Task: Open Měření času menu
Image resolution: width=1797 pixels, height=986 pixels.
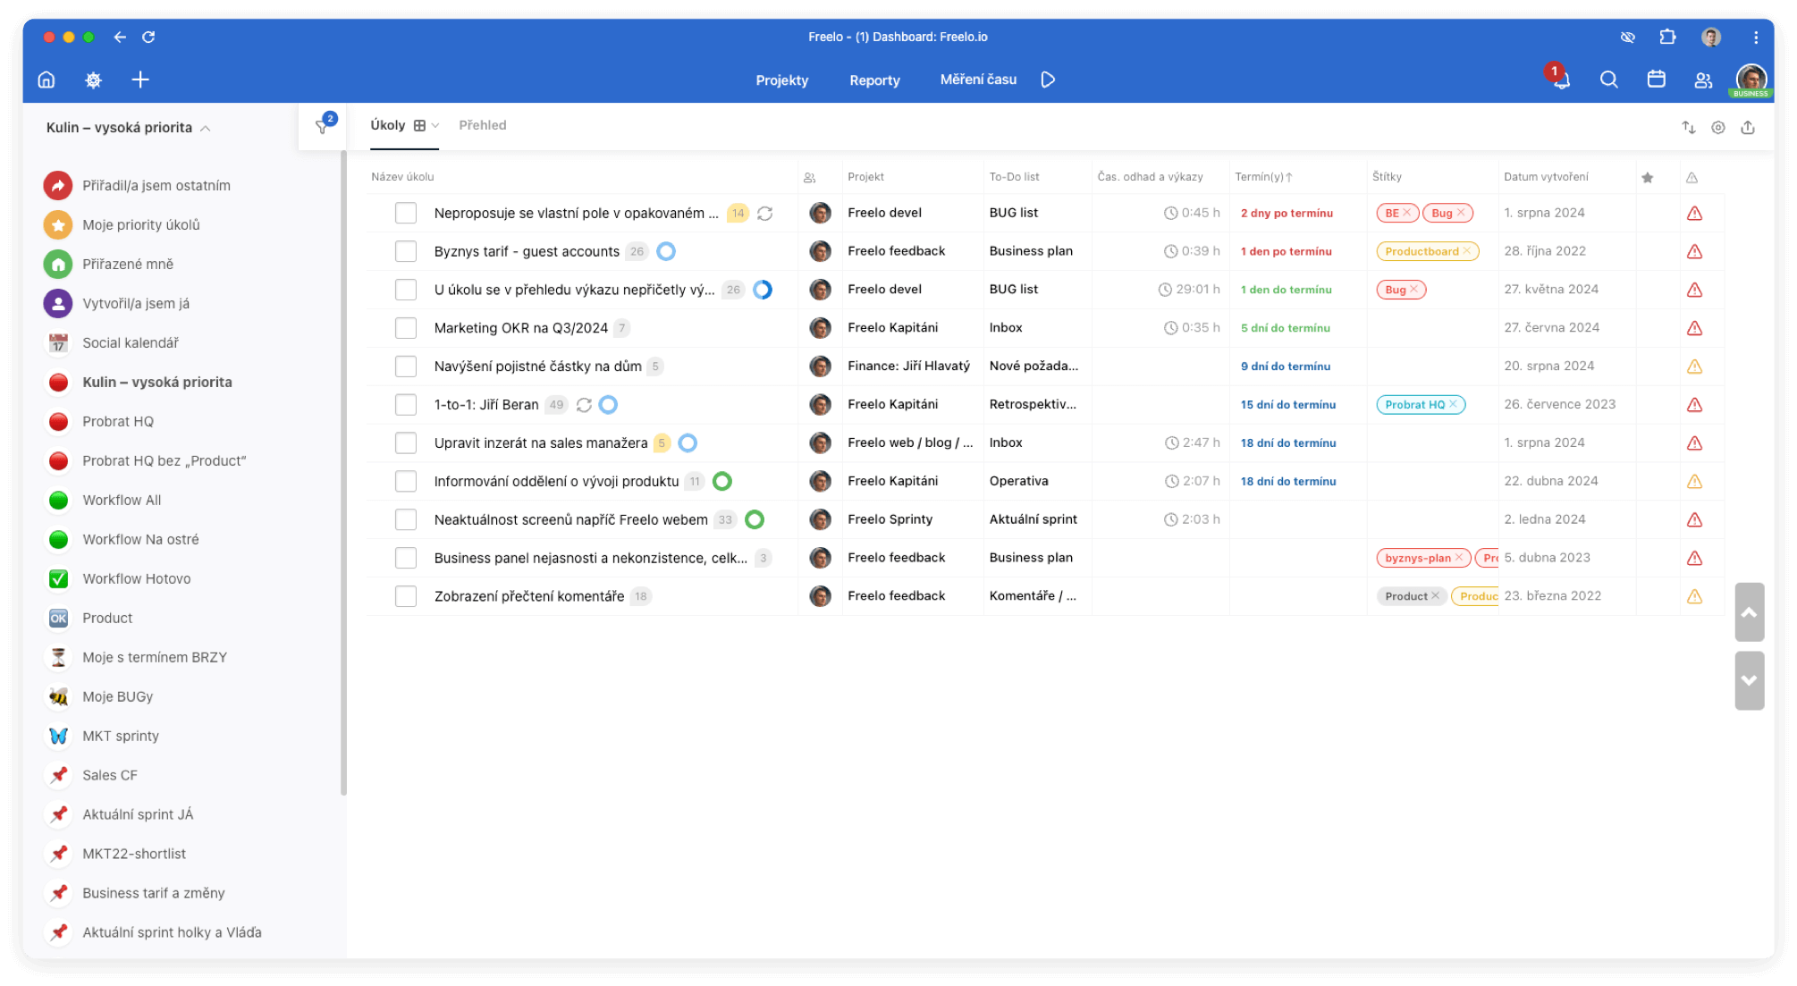Action: [x=978, y=80]
